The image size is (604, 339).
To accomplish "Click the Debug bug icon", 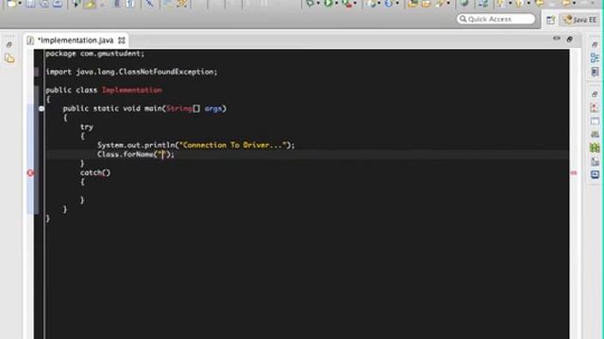I will click(x=310, y=4).
